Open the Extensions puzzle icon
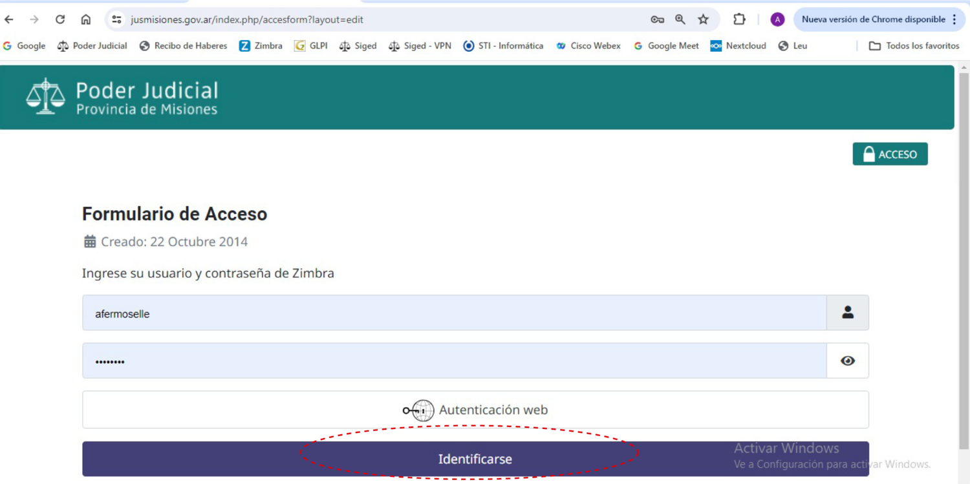This screenshot has height=484, width=970. pos(739,19)
